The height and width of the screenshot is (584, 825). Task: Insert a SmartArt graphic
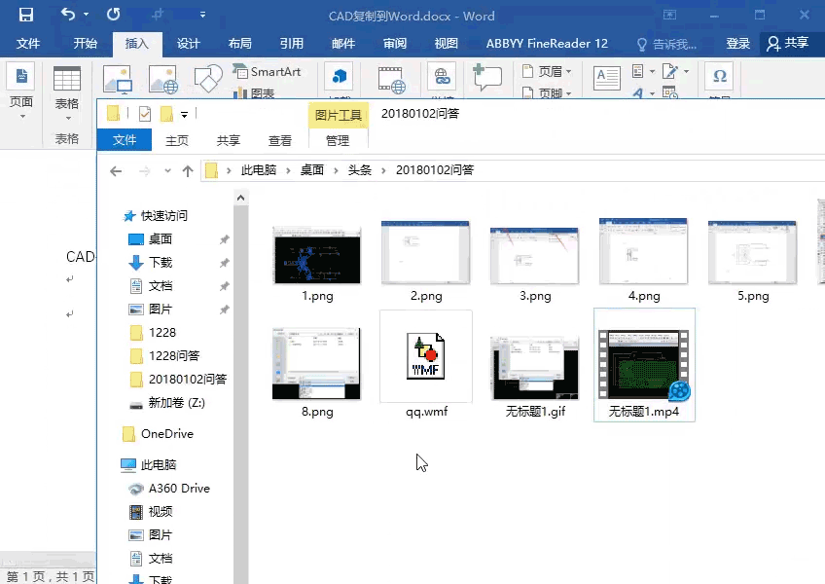[269, 72]
